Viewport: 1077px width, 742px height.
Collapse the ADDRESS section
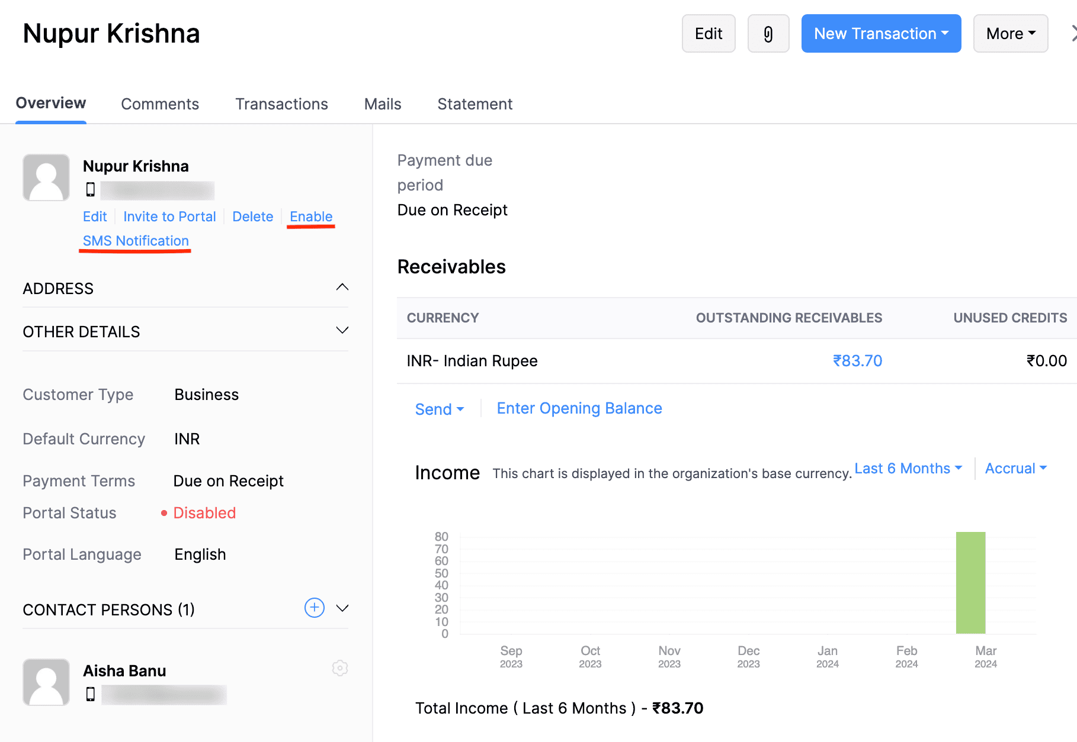pyautogui.click(x=342, y=286)
